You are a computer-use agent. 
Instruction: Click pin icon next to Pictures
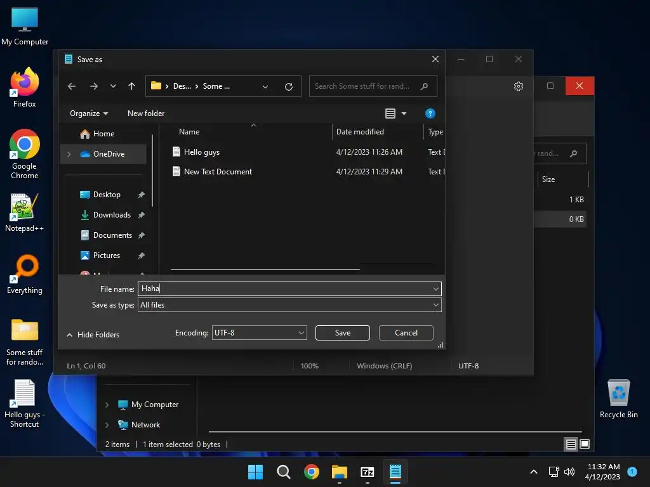[x=142, y=256]
